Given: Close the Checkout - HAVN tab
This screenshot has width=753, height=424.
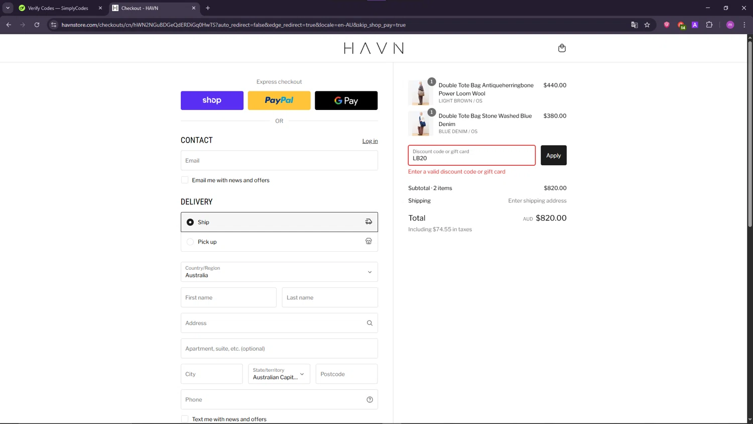Looking at the screenshot, I should pyautogui.click(x=194, y=8).
